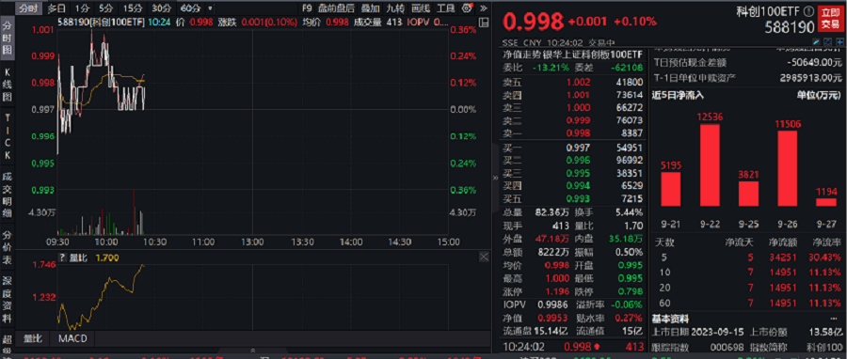The width and height of the screenshot is (847, 359).
Task: Open K线图 in the left sidebar
Action: 8,85
